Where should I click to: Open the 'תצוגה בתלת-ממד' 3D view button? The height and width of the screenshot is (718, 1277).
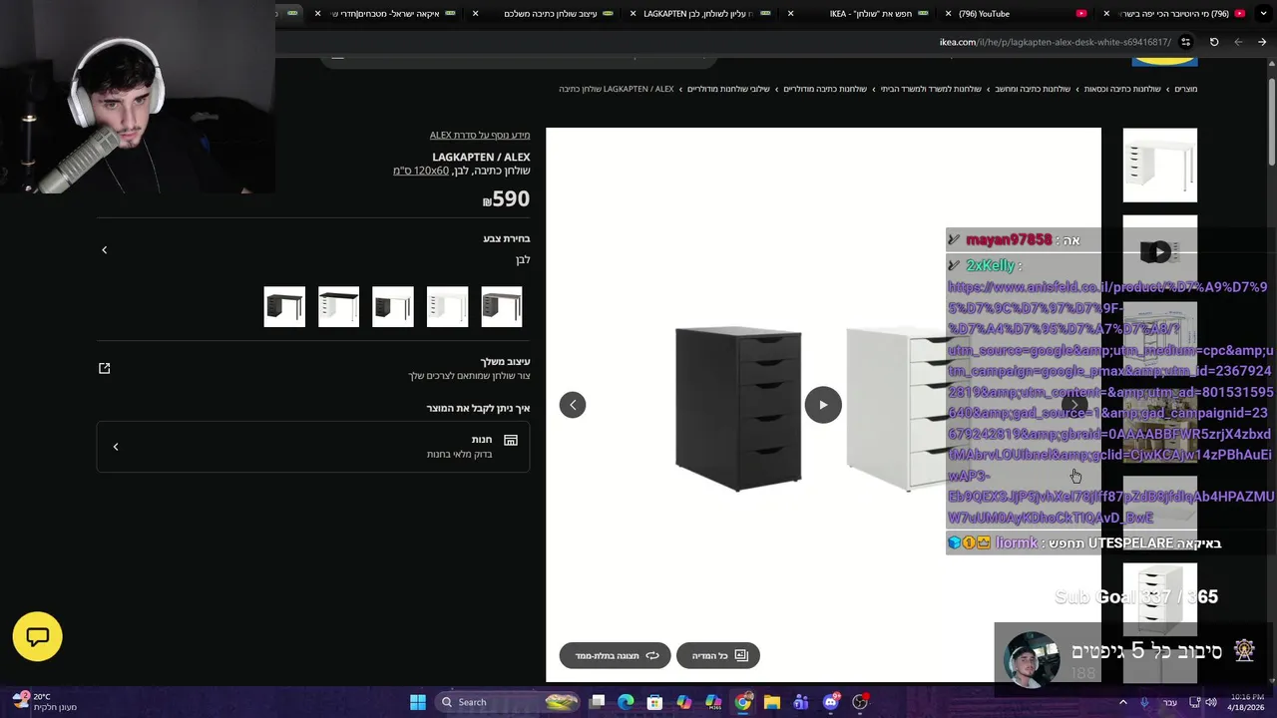616,655
